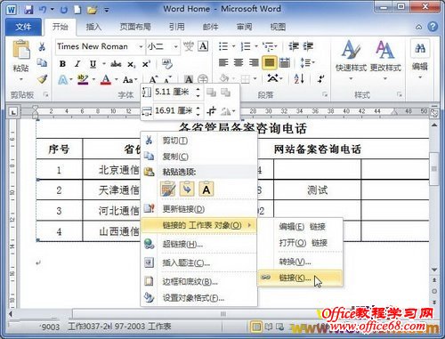Click the Copy icon in clipboard group

(x=42, y=62)
